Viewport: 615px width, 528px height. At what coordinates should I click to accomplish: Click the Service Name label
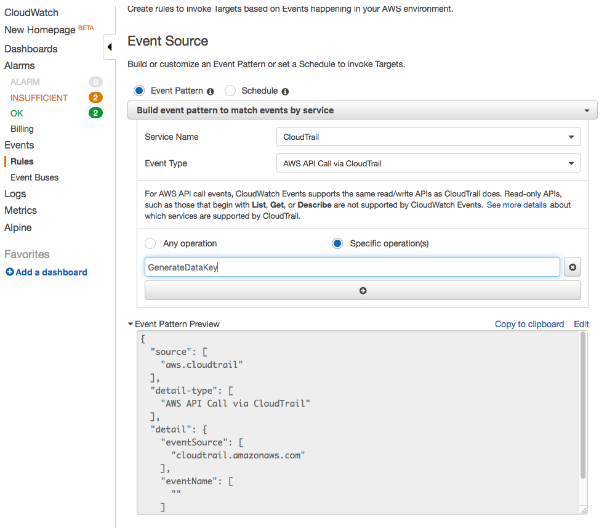(172, 137)
